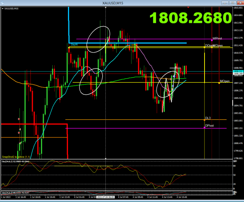
Task: Click the 1803.001 price scale value
Action: [x=238, y=121]
